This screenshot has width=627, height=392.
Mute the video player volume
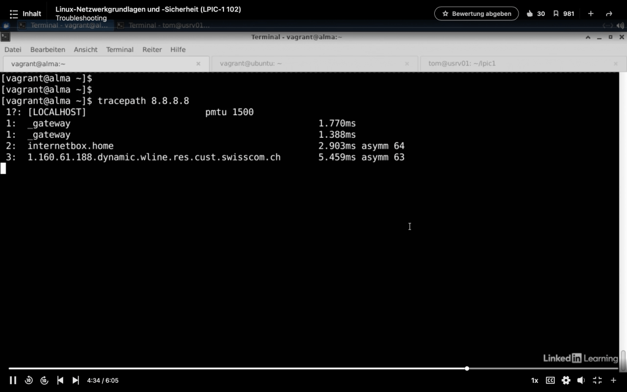tap(581, 380)
